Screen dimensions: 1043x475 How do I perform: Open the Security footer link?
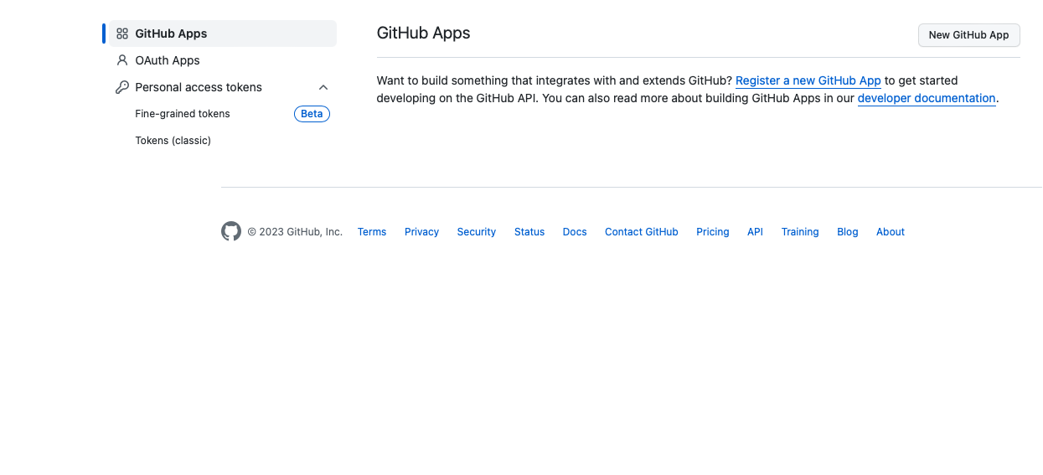(477, 232)
